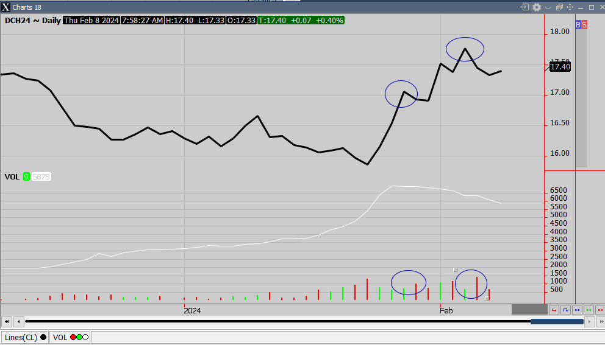Click the four-arrow move window icon
Viewport: 605px width, 345px height.
click(x=570, y=7)
